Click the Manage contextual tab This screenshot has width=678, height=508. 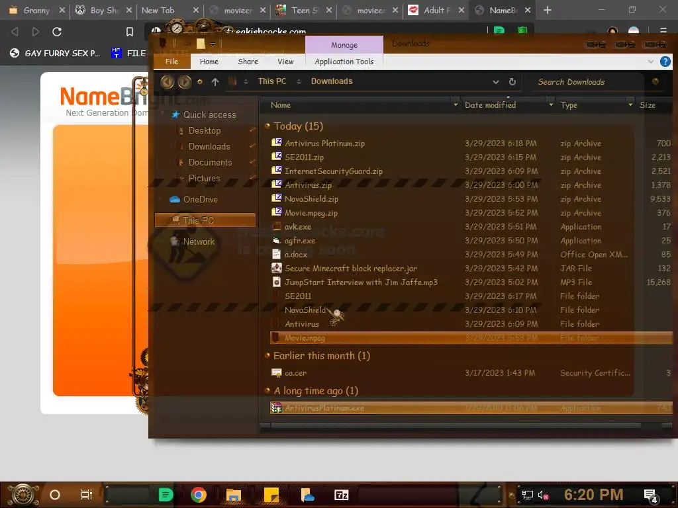click(344, 45)
